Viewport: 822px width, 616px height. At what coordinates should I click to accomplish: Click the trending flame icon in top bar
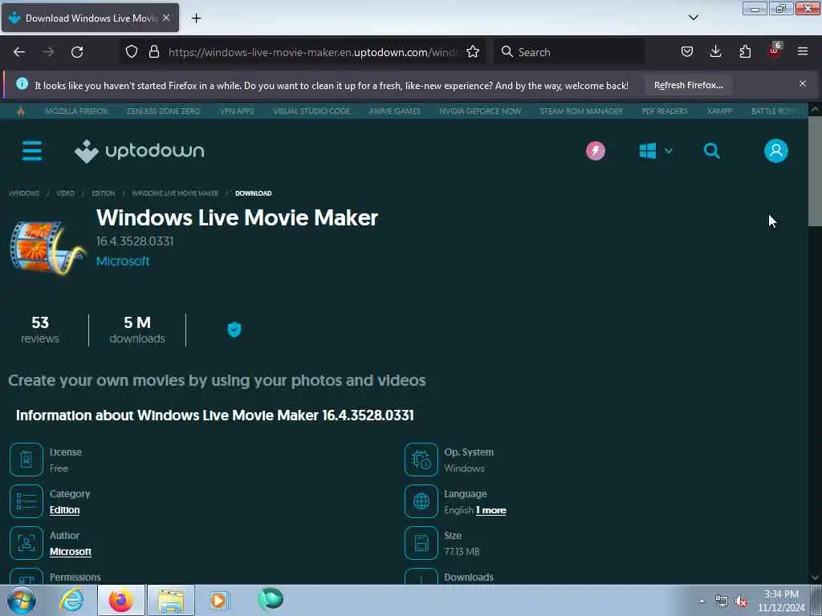[21, 111]
